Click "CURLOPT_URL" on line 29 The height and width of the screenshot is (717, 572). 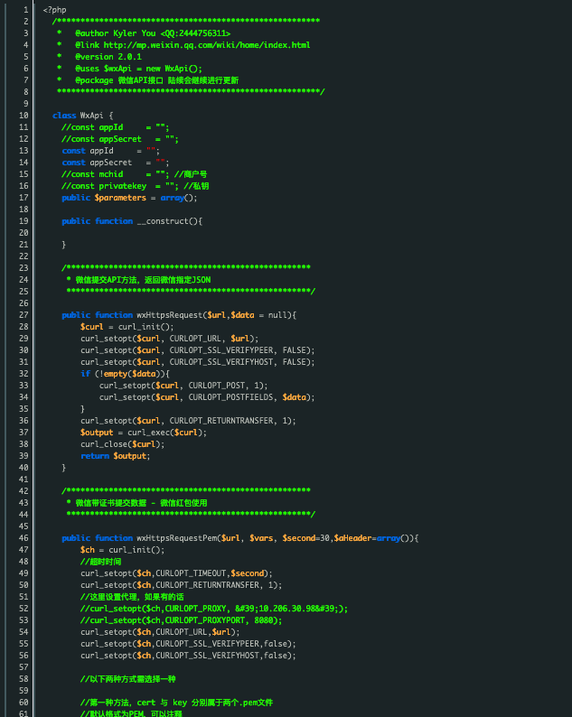coord(195,339)
